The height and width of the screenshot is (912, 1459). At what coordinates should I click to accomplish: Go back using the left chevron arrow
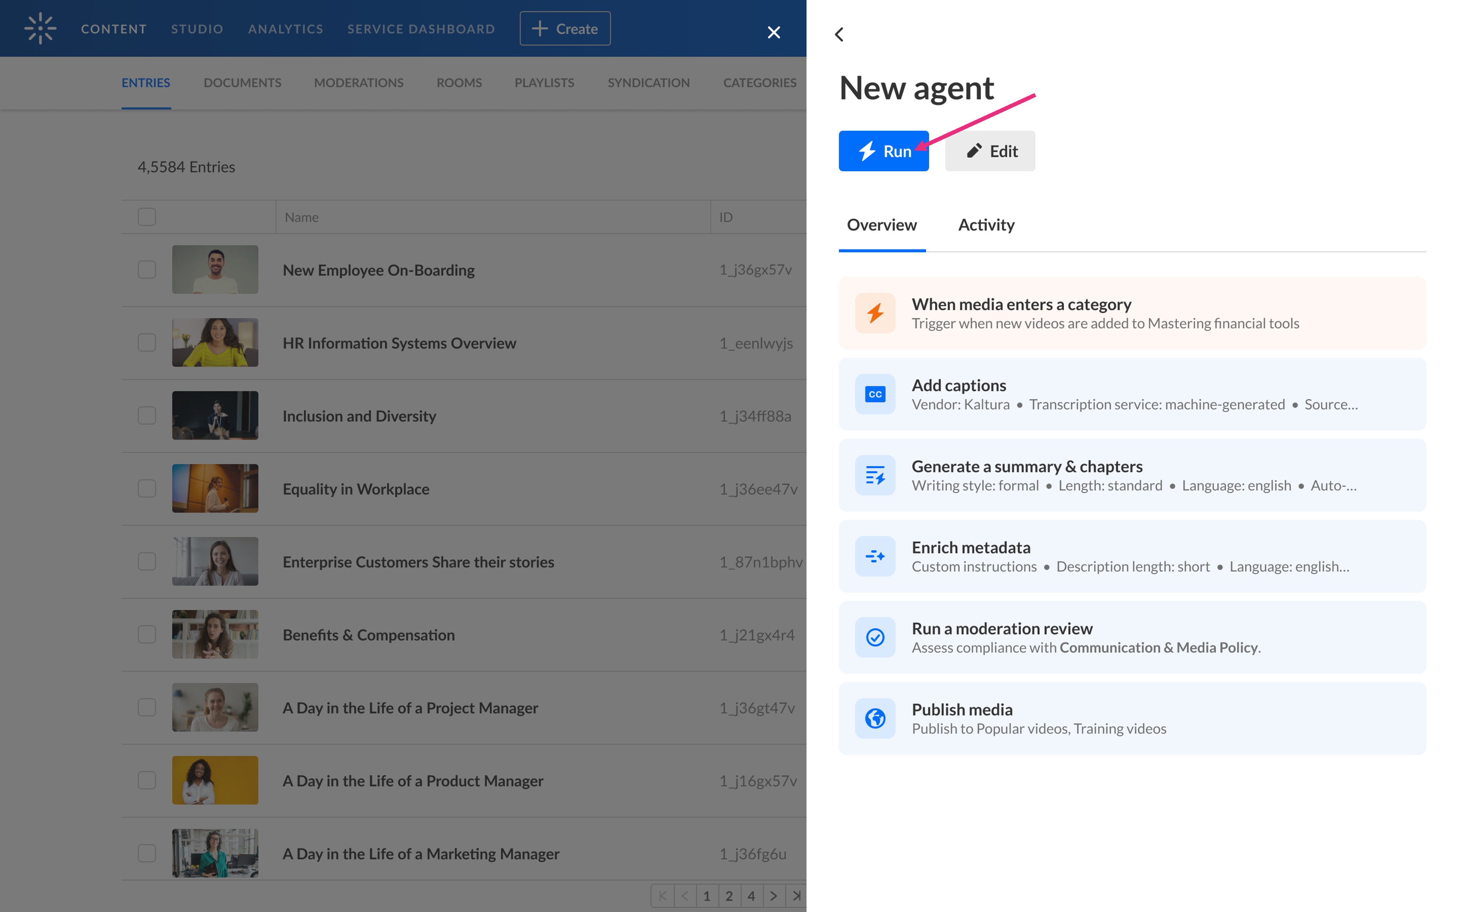click(x=839, y=34)
